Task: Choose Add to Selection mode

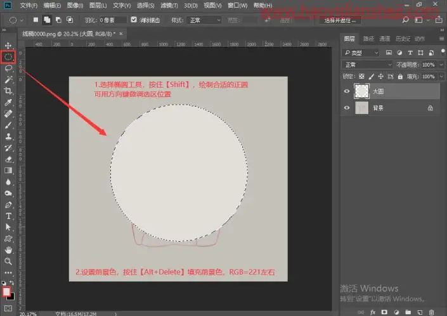Action: click(x=47, y=20)
